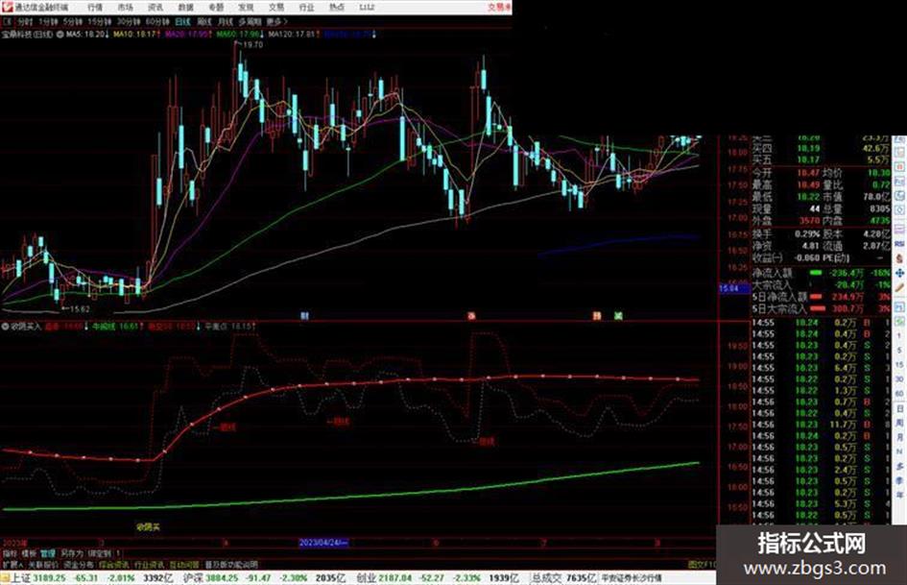Screen dimensions: 907x585
Task: Select the 多周期 multi-period tab
Action: [x=250, y=21]
